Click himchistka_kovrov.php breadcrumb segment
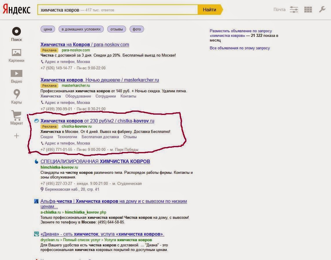Image resolution: width=331 pixels, height=260 pixels. (86, 212)
